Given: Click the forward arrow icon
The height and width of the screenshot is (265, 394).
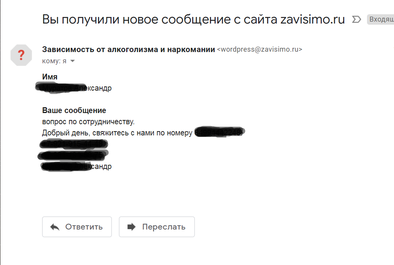Looking at the screenshot, I should click(x=132, y=227).
